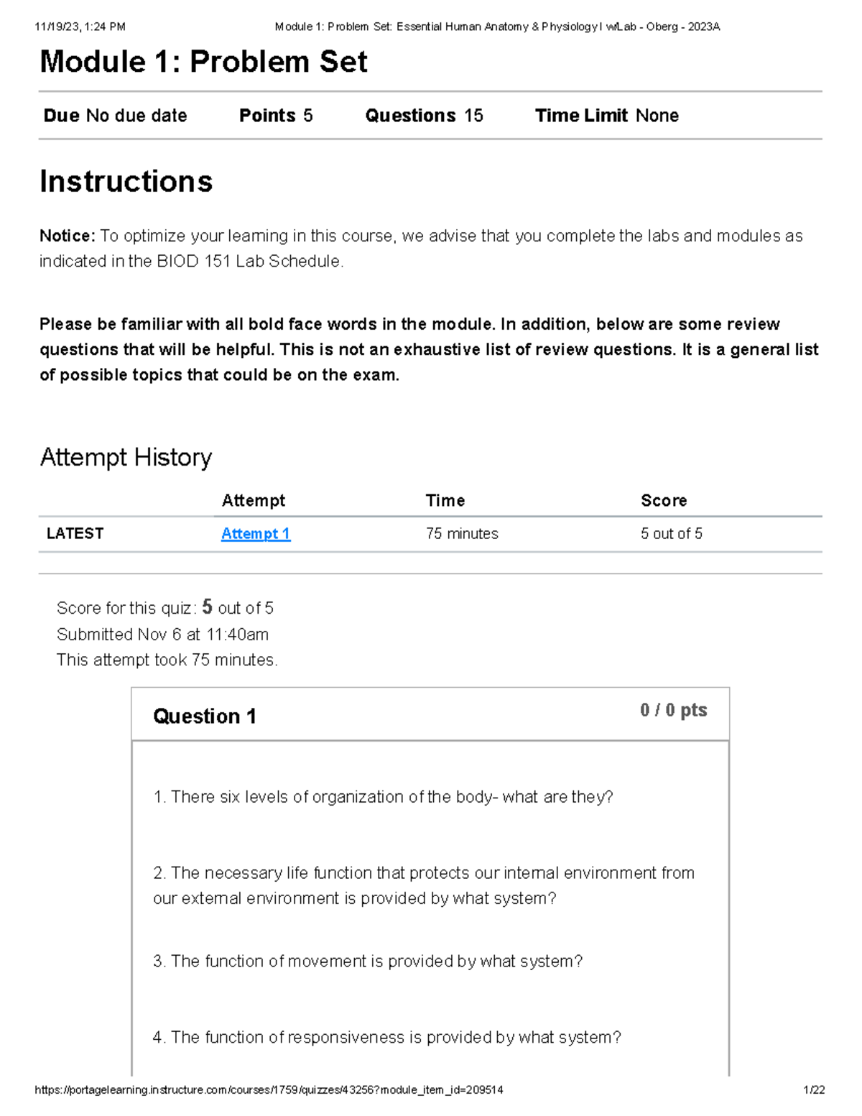Click the Module 1: Problem Set title
The width and height of the screenshot is (862, 1116).
click(203, 62)
